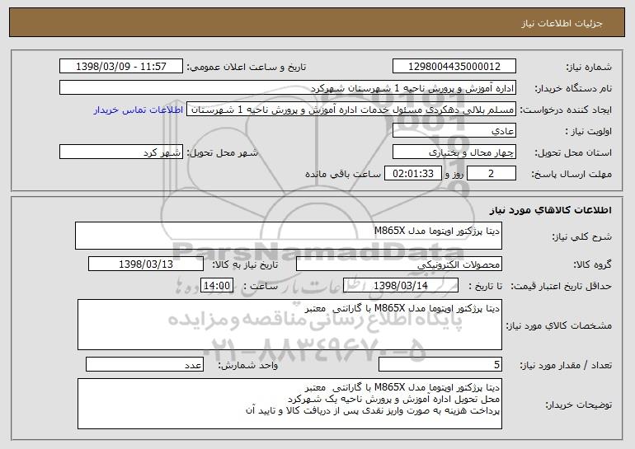Viewport: 635px width, 449px height.
Task: Select the announcement date field 1398/03/09 - 11:57
Action: click(x=121, y=67)
